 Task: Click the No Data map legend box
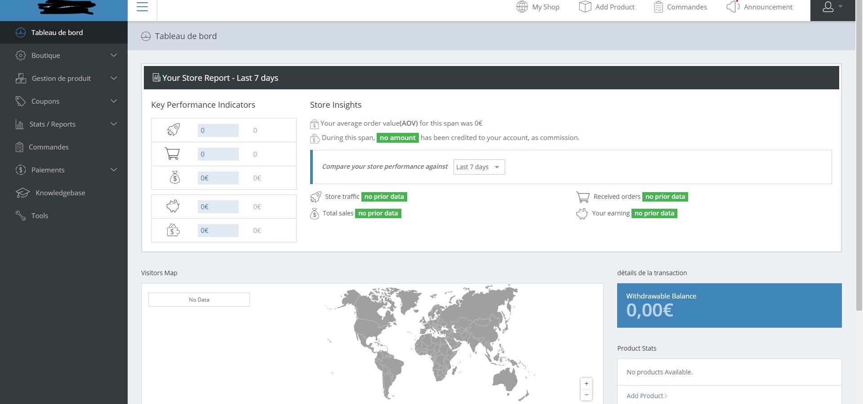click(x=199, y=299)
